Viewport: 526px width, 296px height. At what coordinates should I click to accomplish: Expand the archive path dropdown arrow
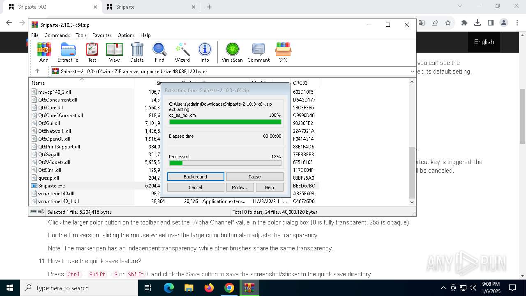point(412,72)
